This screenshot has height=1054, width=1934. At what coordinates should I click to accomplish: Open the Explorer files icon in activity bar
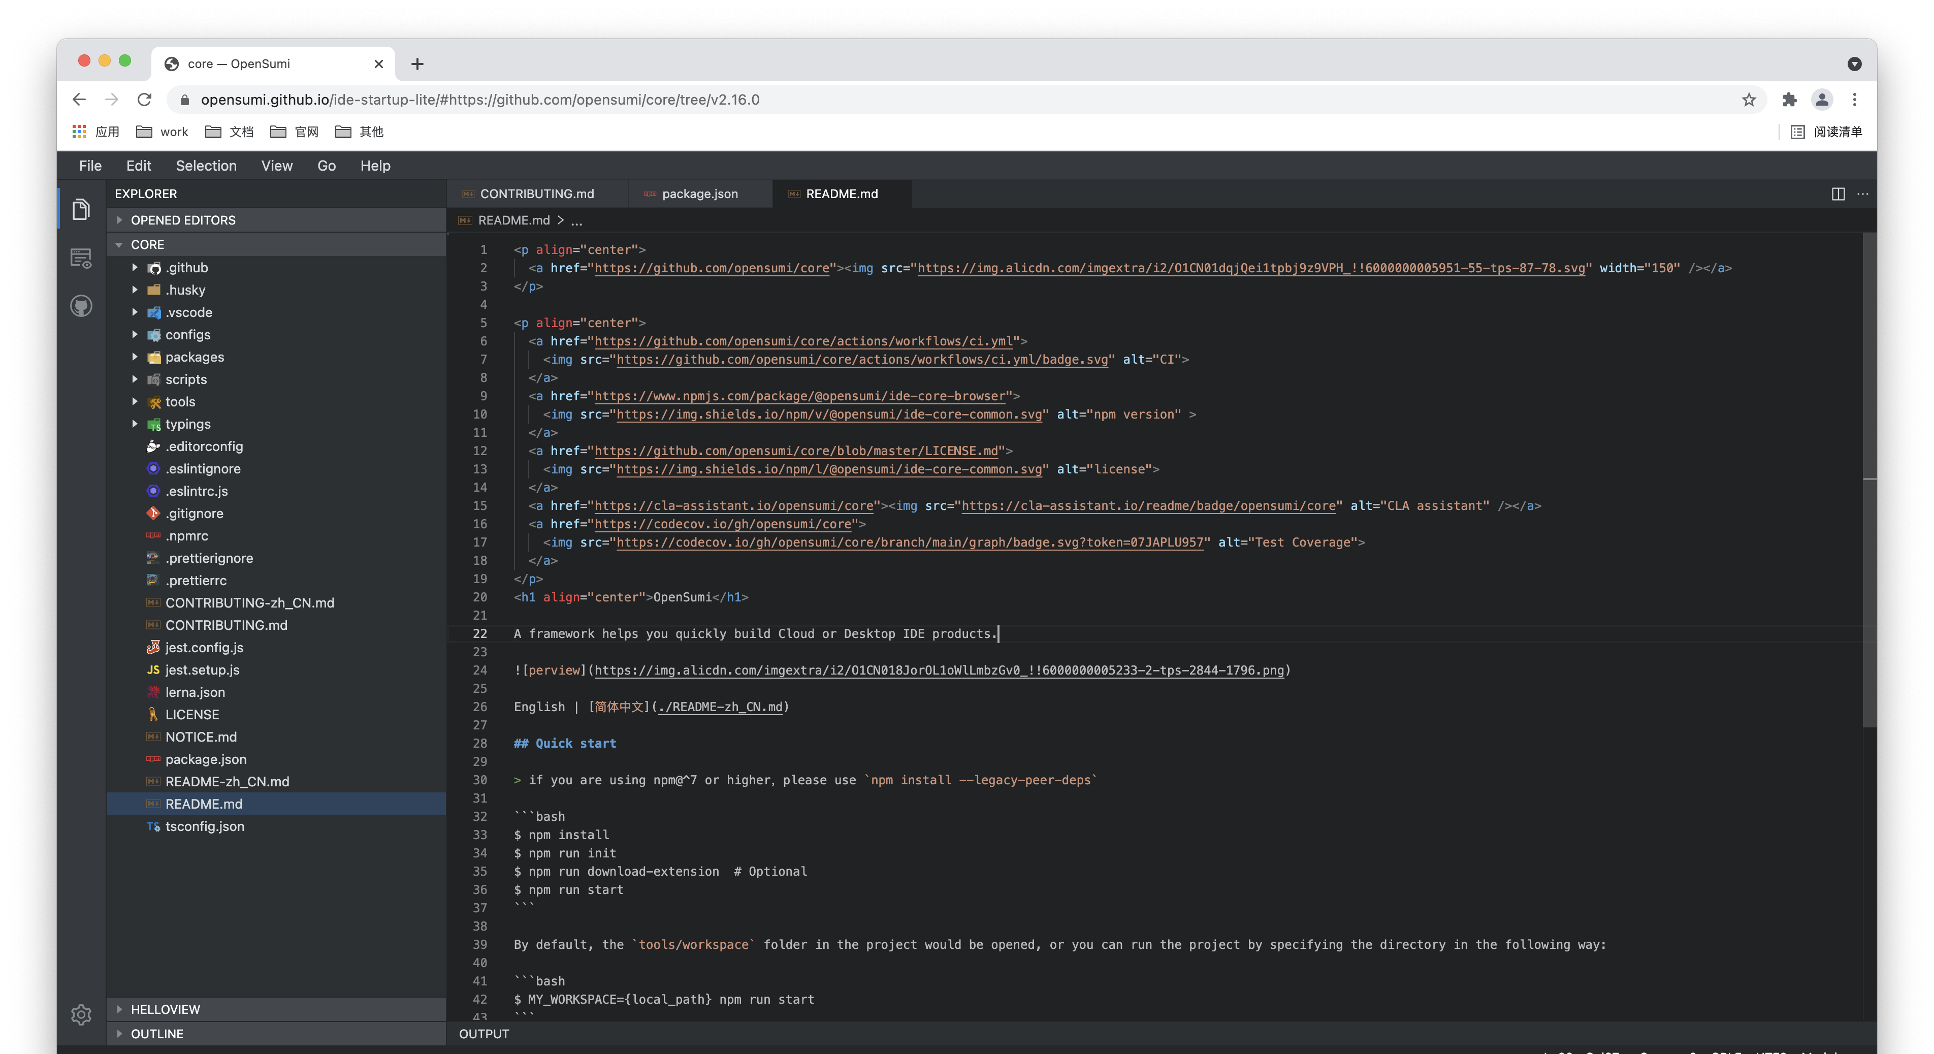[x=81, y=209]
